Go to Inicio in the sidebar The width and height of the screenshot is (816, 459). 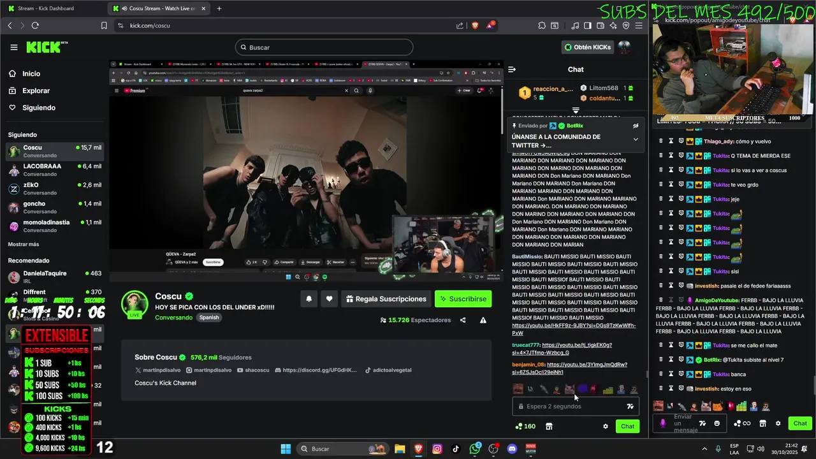pyautogui.click(x=31, y=74)
